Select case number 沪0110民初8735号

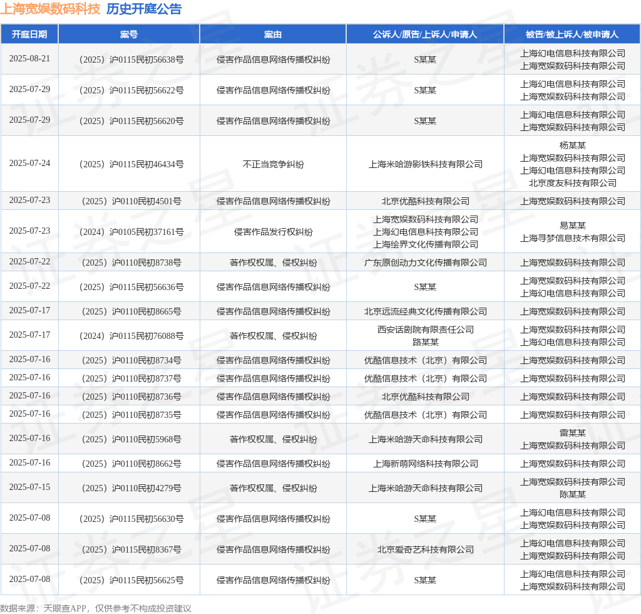click(x=131, y=415)
